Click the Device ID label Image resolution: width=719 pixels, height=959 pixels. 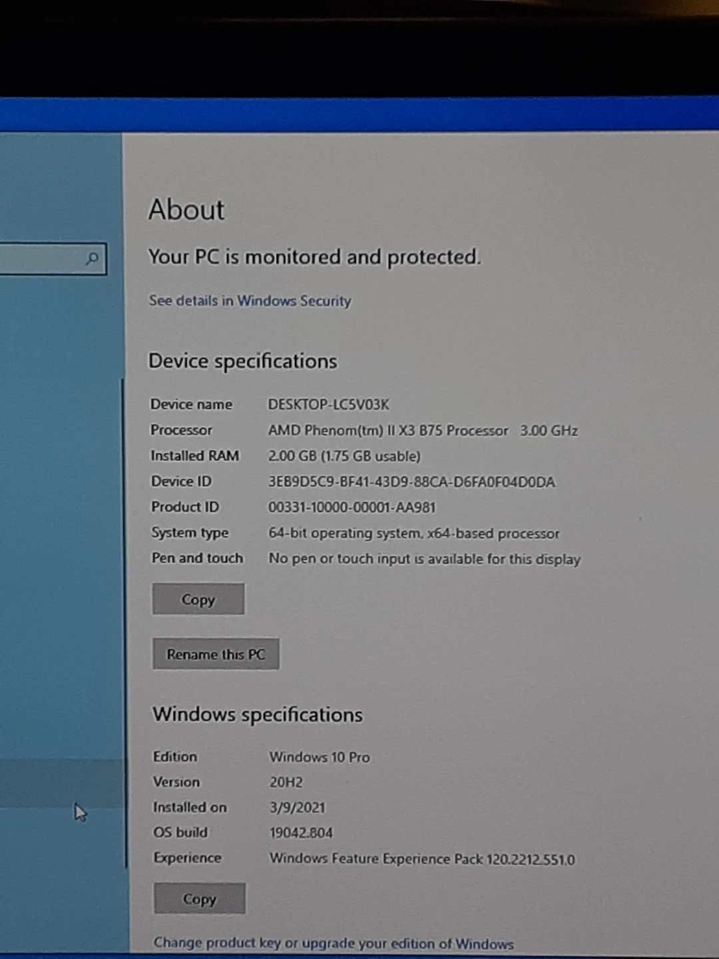click(x=181, y=481)
